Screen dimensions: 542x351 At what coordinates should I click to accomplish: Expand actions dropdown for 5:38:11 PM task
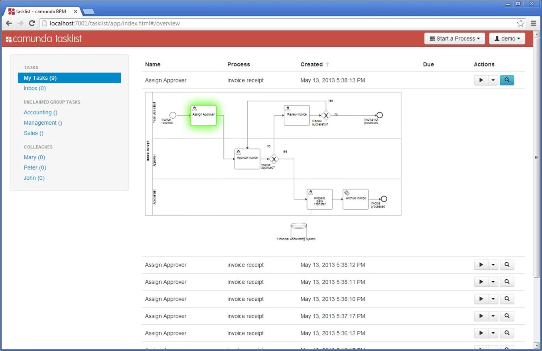(493, 282)
